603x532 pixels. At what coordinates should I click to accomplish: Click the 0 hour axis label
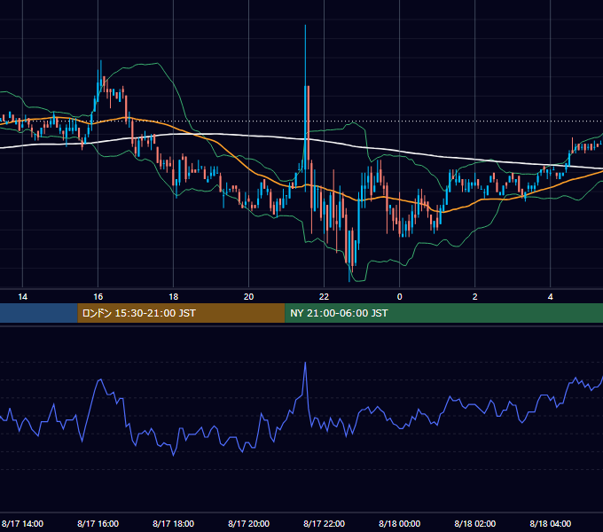pos(400,297)
